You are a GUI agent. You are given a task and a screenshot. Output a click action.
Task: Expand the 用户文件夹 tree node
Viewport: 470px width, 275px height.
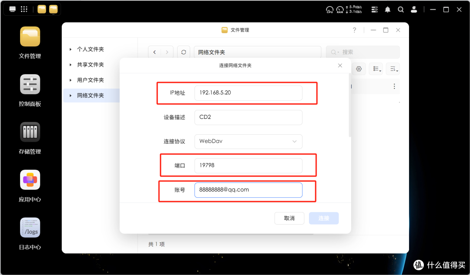tap(70, 80)
